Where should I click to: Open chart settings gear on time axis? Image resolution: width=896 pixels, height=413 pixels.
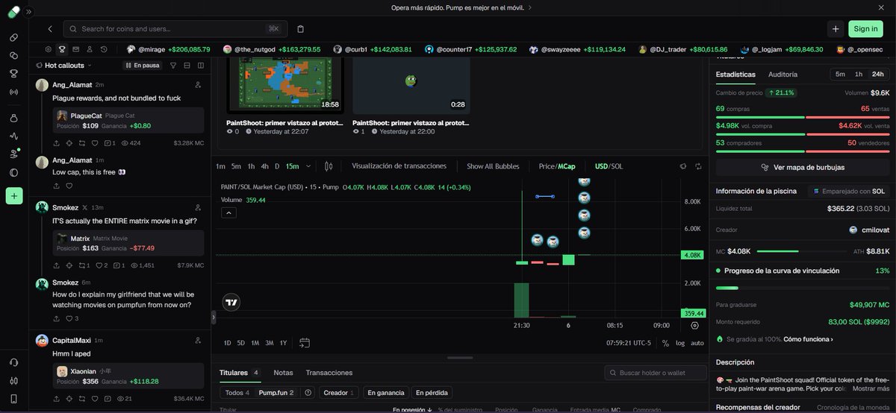[x=695, y=326]
